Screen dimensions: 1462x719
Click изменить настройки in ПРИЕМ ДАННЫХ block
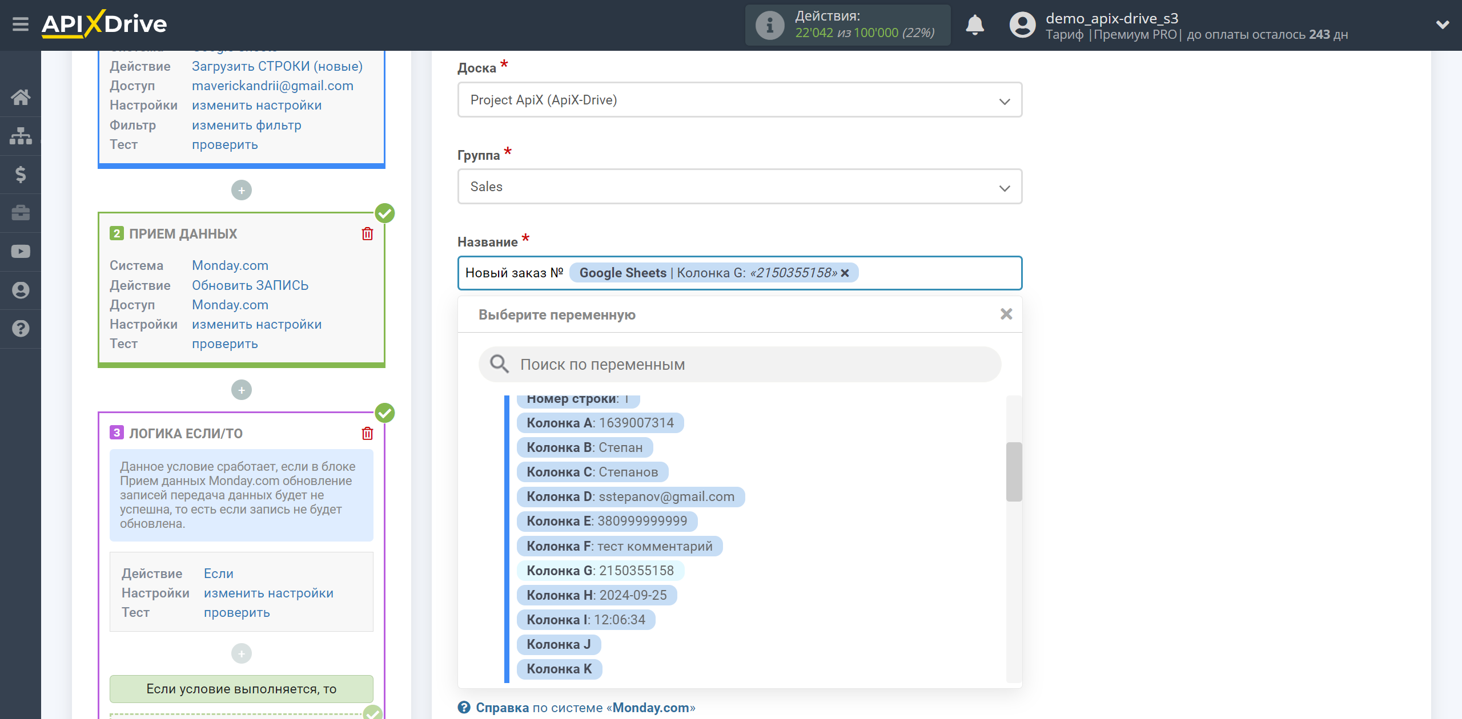[256, 324]
